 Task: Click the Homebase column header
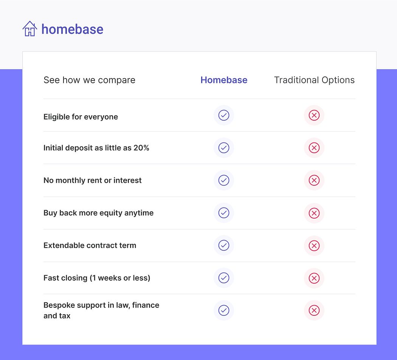[x=224, y=80]
